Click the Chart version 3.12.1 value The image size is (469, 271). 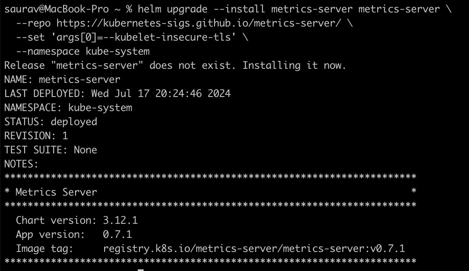[x=117, y=220]
